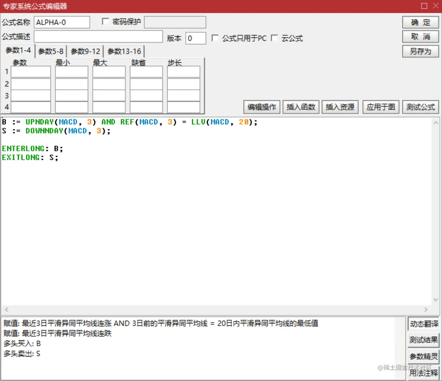Viewport: 442px width, 381px height.
Task: Click LLV function in the code
Action: click(x=198, y=122)
